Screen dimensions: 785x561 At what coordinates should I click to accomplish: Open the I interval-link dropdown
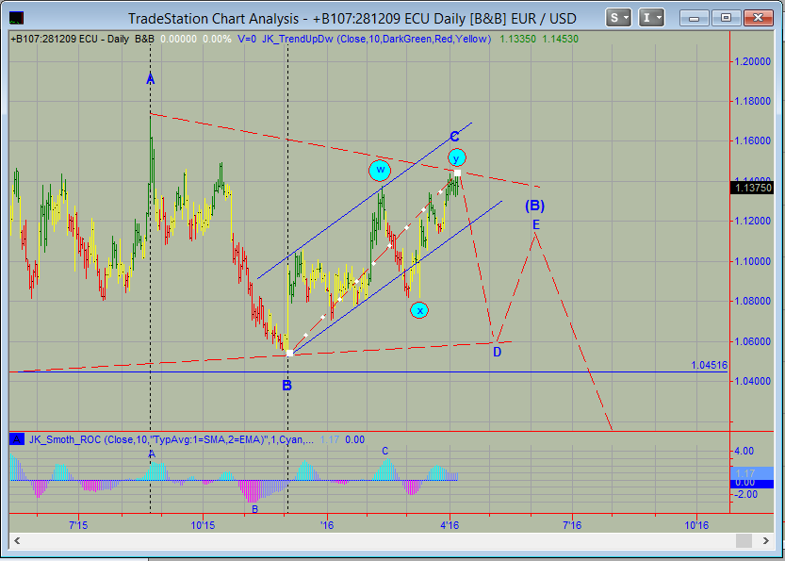pyautogui.click(x=651, y=17)
